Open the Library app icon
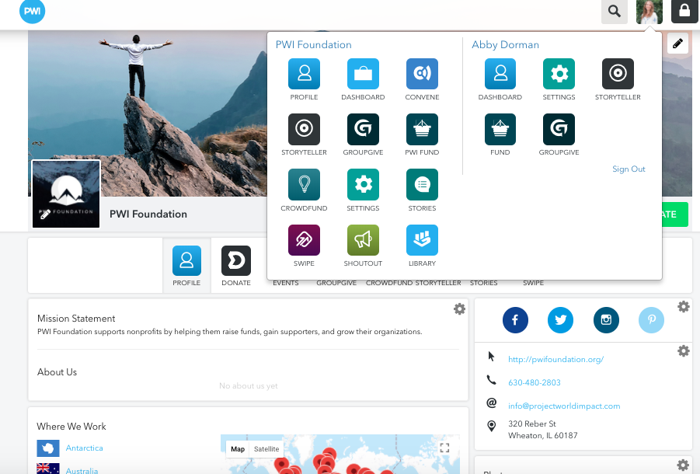Viewport: 700px width, 474px height. tap(422, 240)
